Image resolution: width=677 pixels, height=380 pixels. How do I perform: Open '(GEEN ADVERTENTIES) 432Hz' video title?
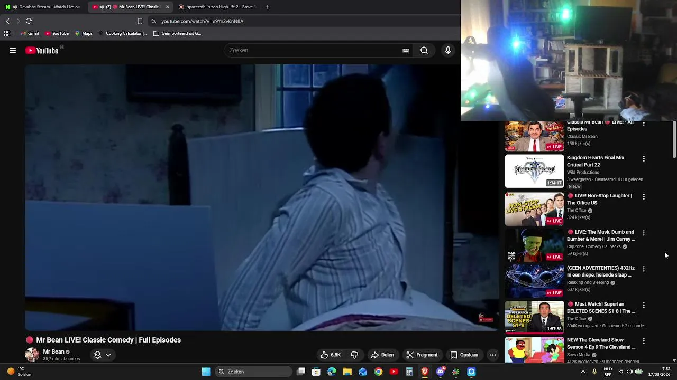click(601, 271)
